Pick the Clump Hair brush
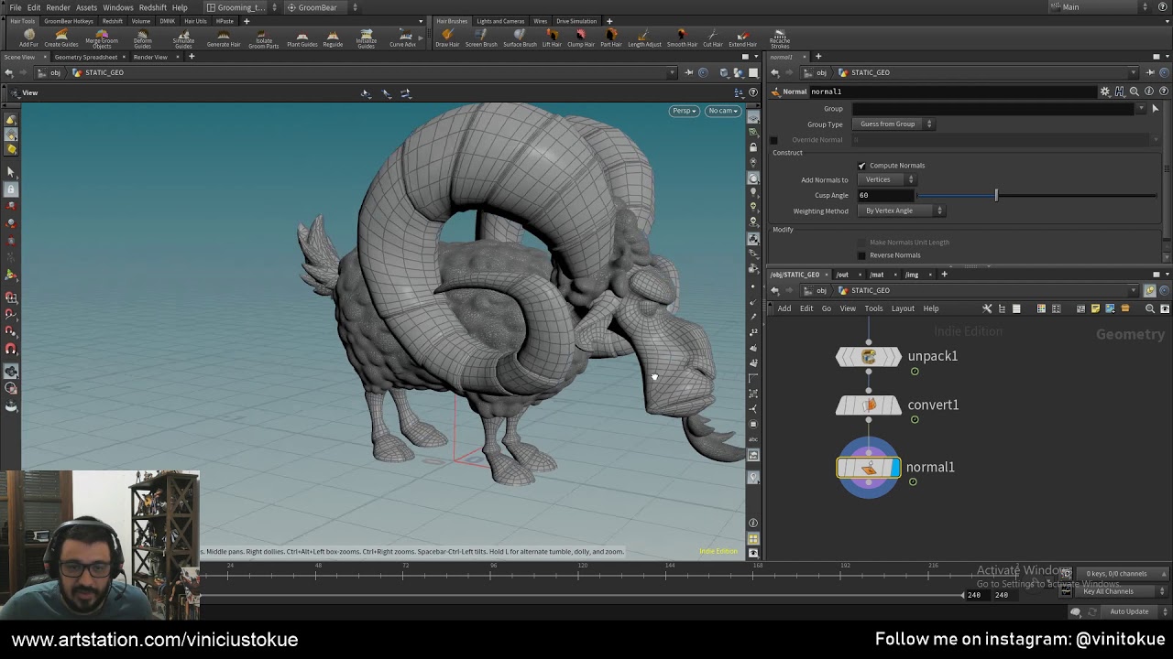The image size is (1173, 659). (x=580, y=38)
